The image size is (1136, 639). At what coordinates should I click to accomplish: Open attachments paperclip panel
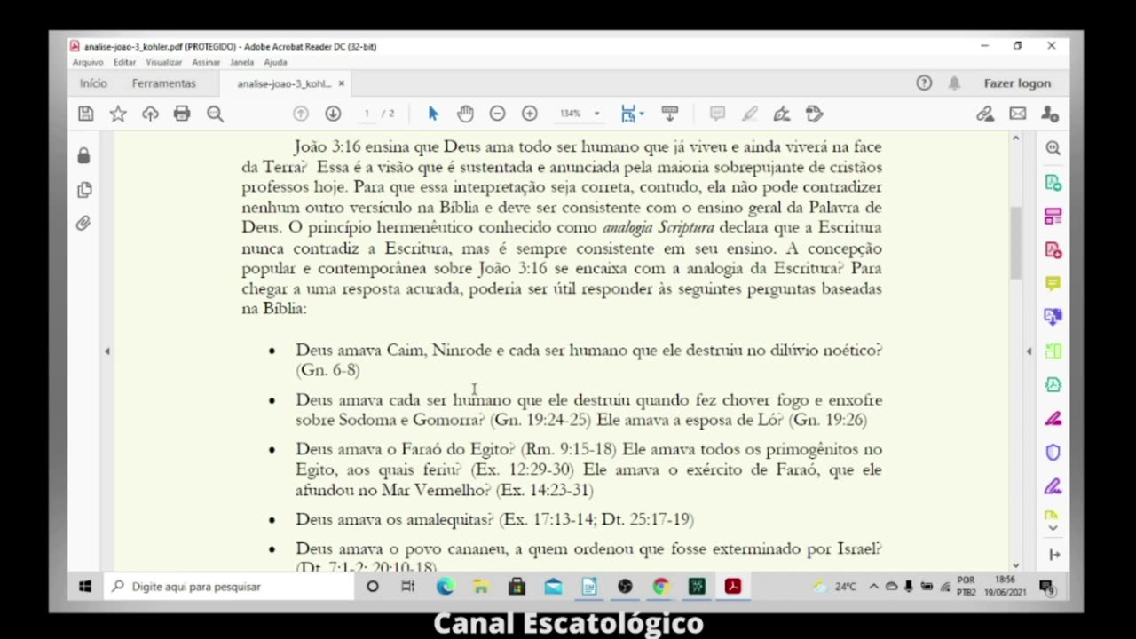[83, 224]
